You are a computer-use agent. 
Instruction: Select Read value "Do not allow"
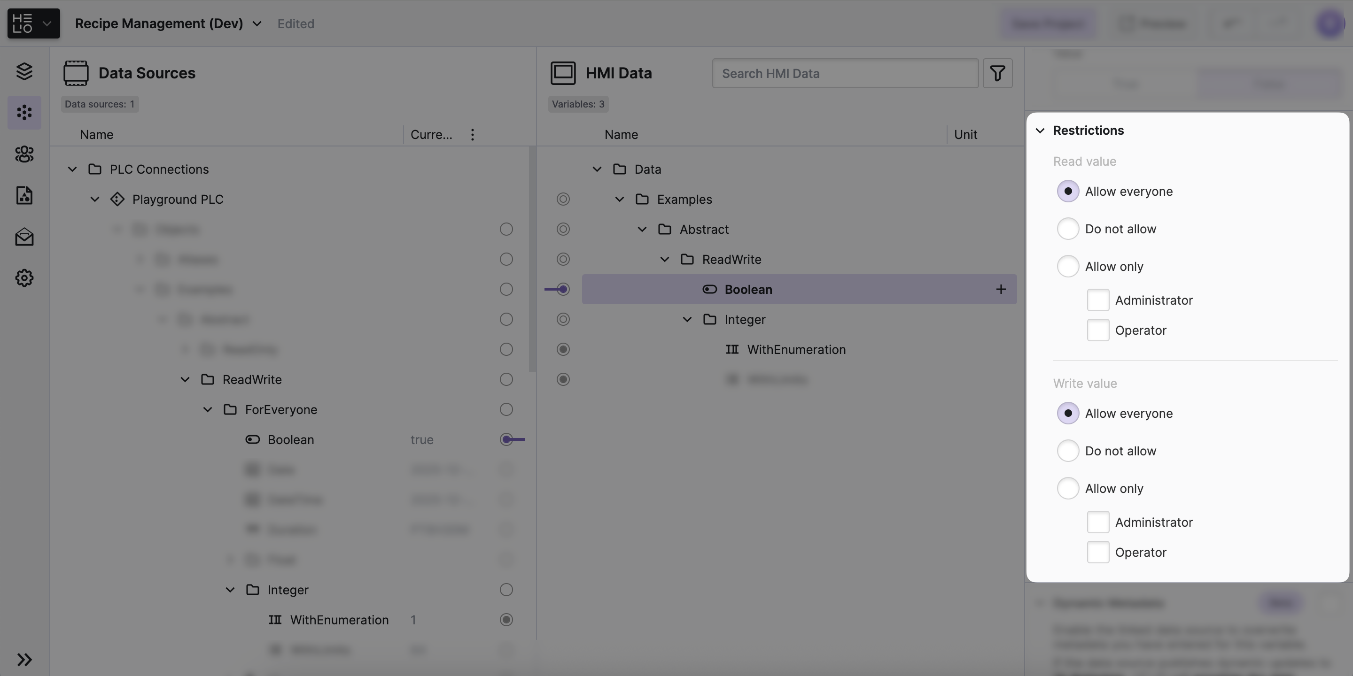click(x=1068, y=229)
